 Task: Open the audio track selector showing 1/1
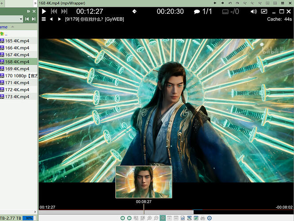(202, 12)
